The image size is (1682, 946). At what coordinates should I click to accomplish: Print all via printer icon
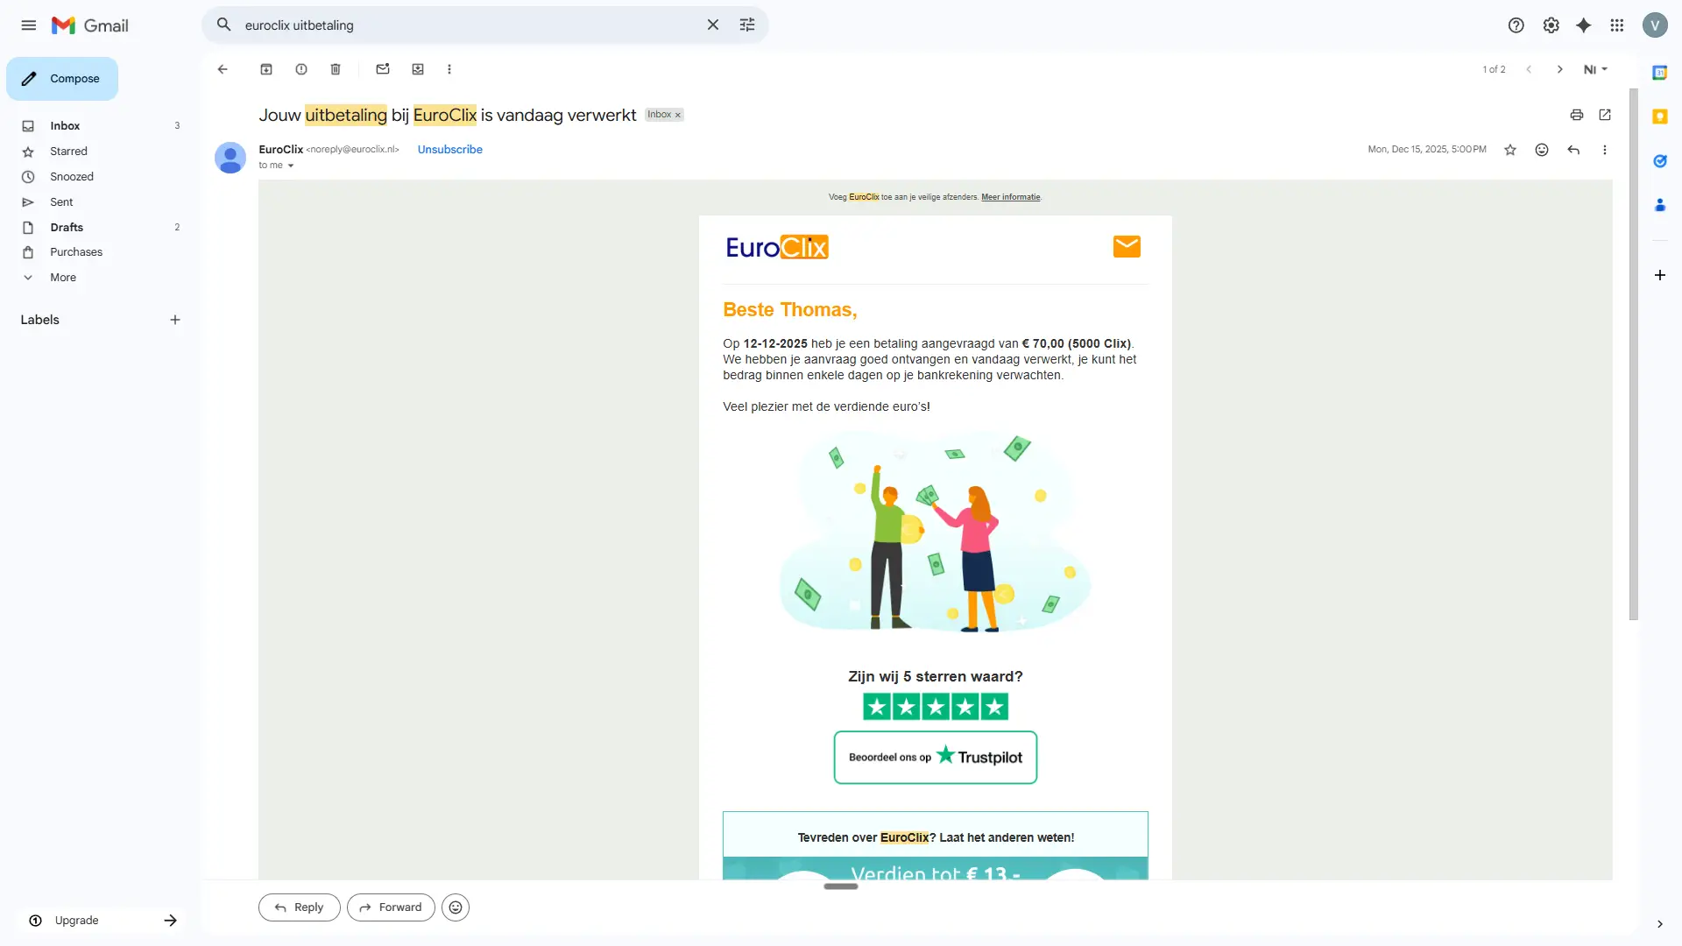coord(1577,115)
